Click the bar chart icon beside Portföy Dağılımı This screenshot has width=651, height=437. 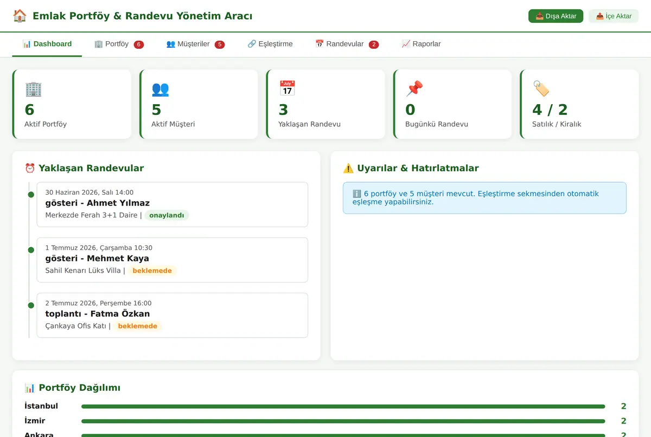pos(30,388)
